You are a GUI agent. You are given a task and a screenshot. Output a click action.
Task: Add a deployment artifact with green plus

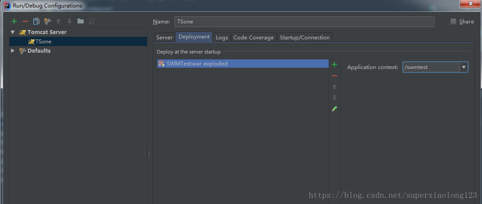[x=334, y=65]
